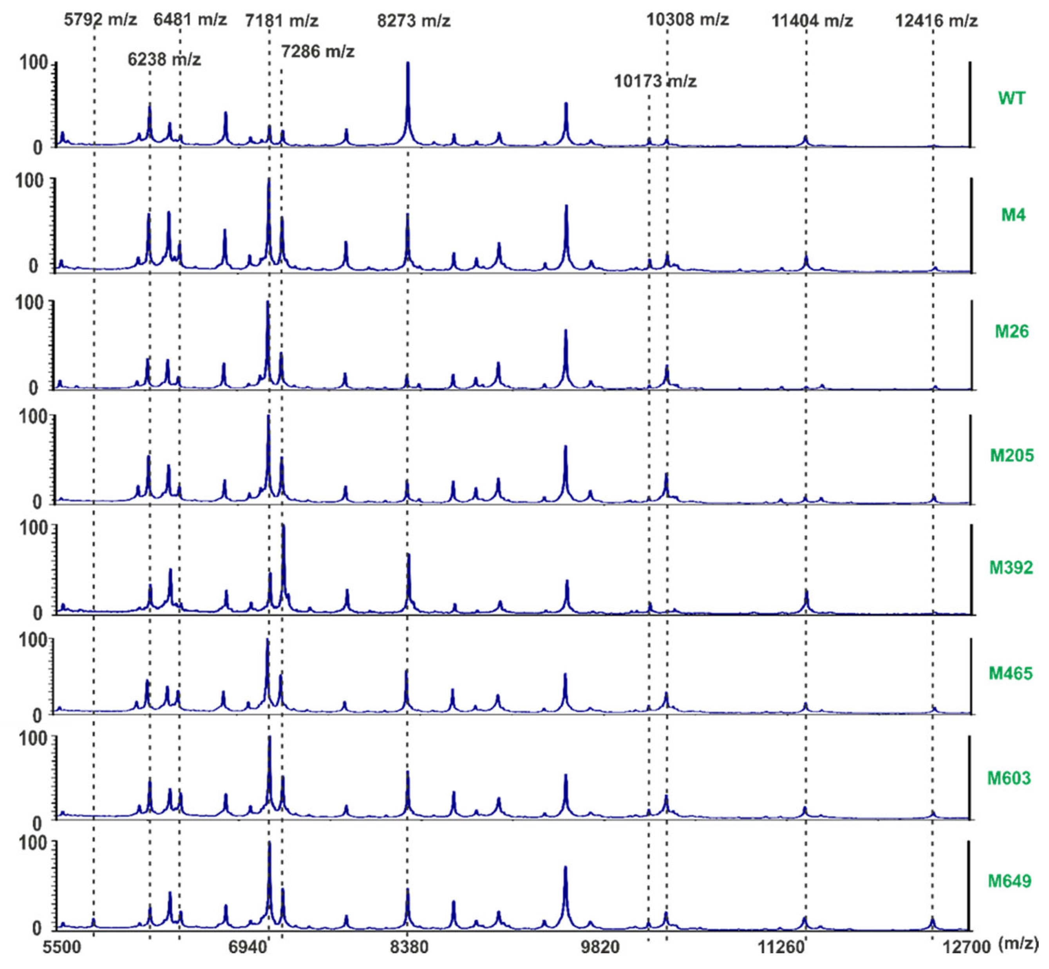Click the 12700 x-axis tick value
1049x969 pixels.
click(967, 947)
